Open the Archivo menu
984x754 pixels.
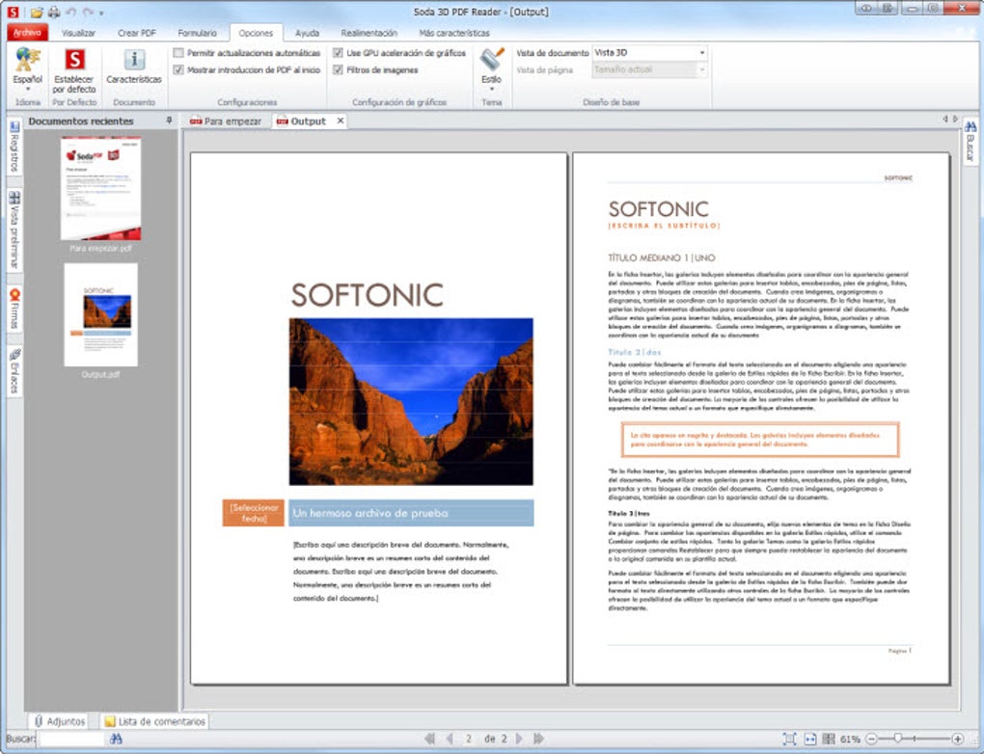pos(27,33)
